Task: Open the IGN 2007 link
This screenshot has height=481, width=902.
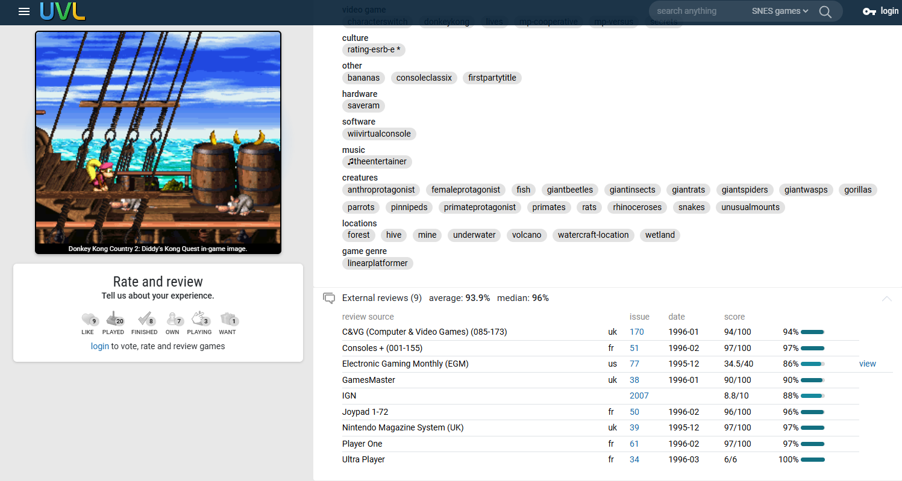Action: point(639,396)
